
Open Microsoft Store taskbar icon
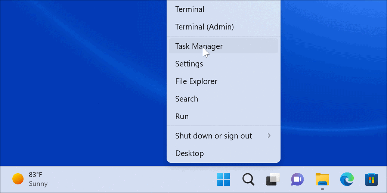point(371,180)
